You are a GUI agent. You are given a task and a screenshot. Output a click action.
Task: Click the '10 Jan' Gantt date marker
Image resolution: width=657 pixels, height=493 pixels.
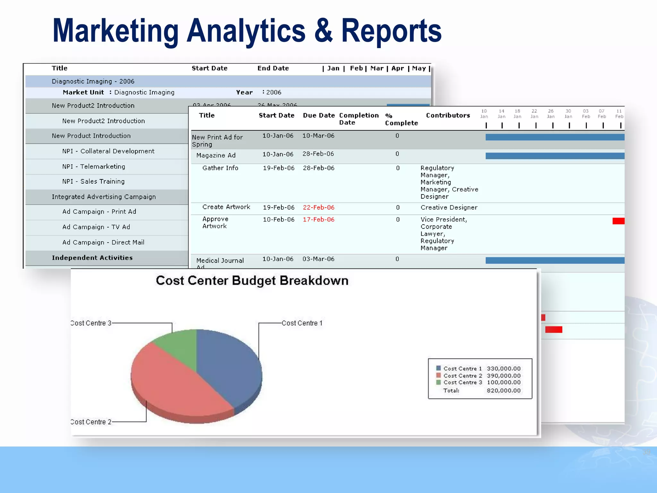[x=484, y=114]
